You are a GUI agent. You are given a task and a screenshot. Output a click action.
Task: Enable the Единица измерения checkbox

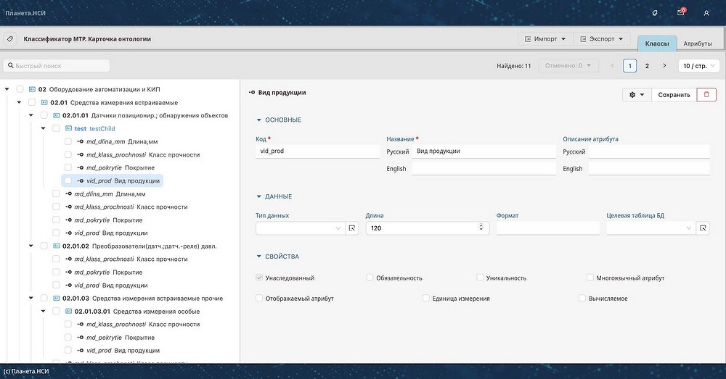[x=426, y=298]
